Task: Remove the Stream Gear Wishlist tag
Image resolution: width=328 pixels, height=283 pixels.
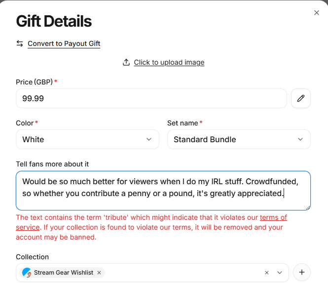Action: coord(99,273)
